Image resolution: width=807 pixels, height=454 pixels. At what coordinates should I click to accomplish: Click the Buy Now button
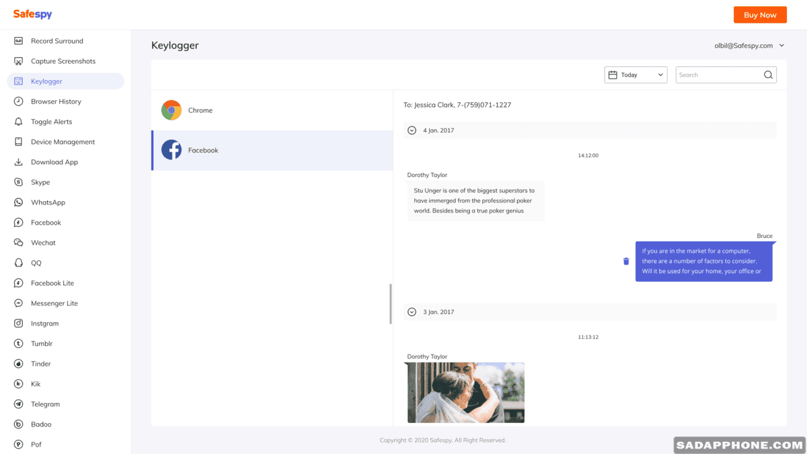[x=760, y=15]
